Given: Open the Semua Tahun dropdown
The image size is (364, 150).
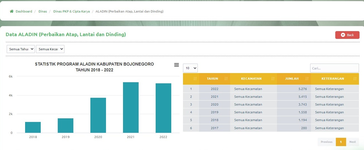Looking at the screenshot, I should 21,49.
